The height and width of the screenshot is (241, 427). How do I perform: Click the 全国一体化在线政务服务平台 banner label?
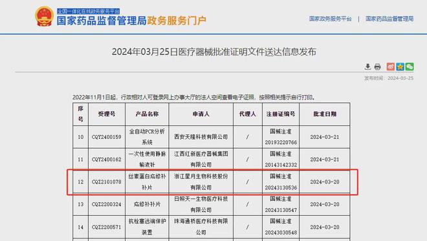(88, 12)
